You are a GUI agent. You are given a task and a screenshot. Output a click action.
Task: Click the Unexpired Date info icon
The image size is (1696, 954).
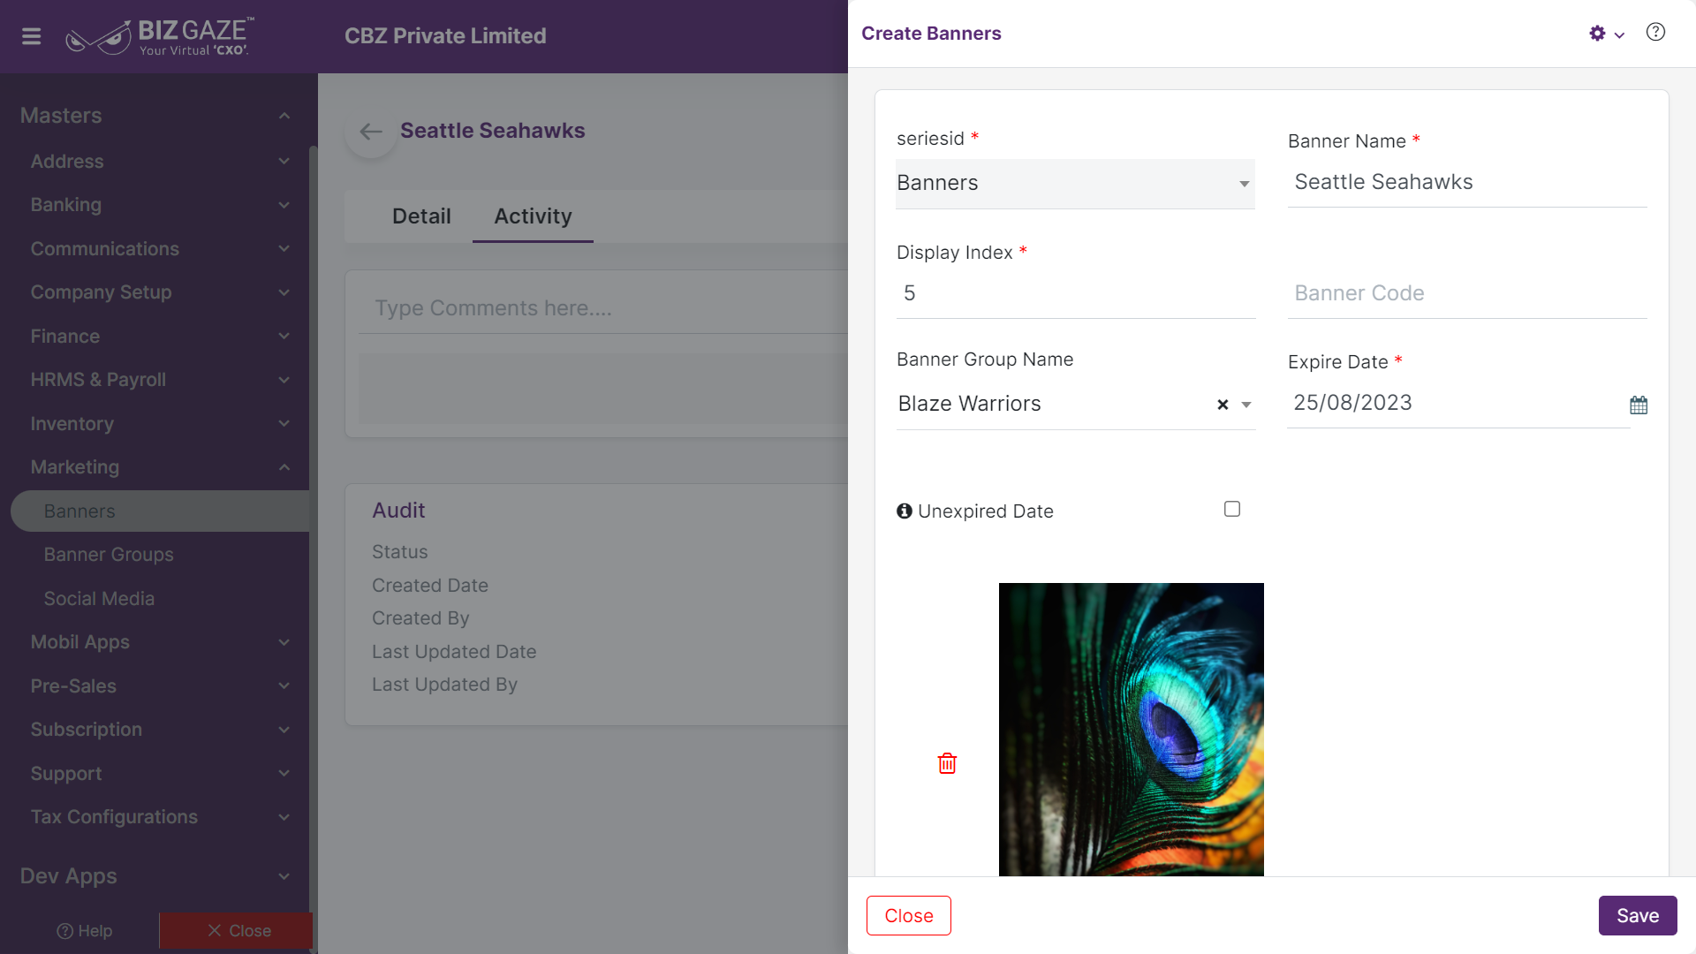coord(905,511)
